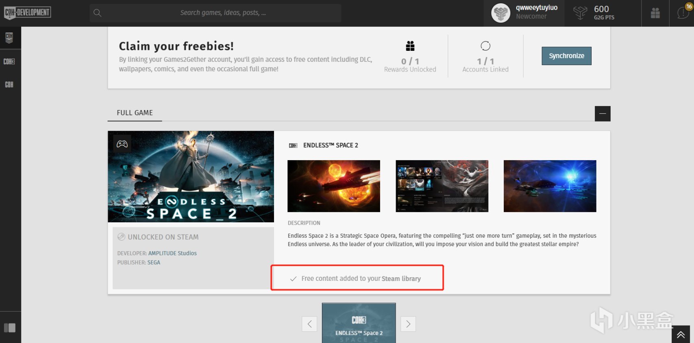Open notifications icon with badge 16

point(683,12)
